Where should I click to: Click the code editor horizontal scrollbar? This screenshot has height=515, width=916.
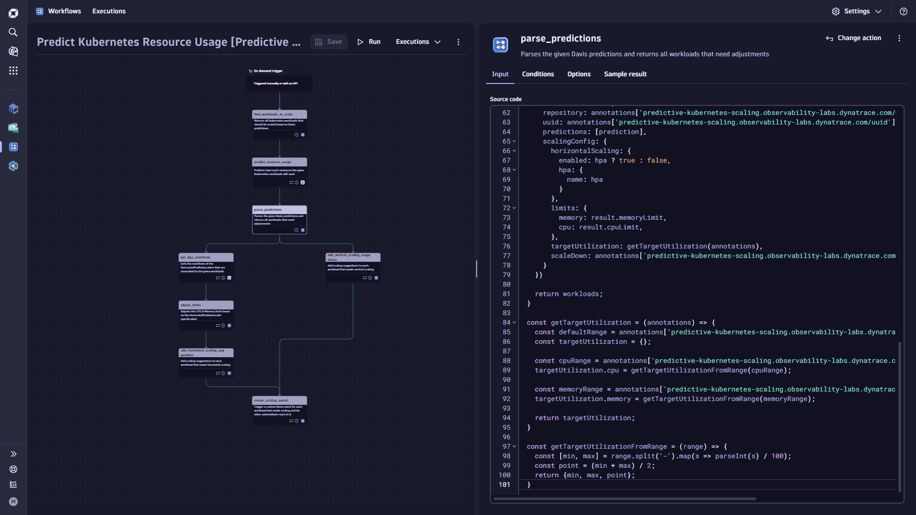pos(625,499)
